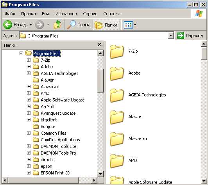Click the Переход go button
The image size is (208, 185).
(x=190, y=36)
